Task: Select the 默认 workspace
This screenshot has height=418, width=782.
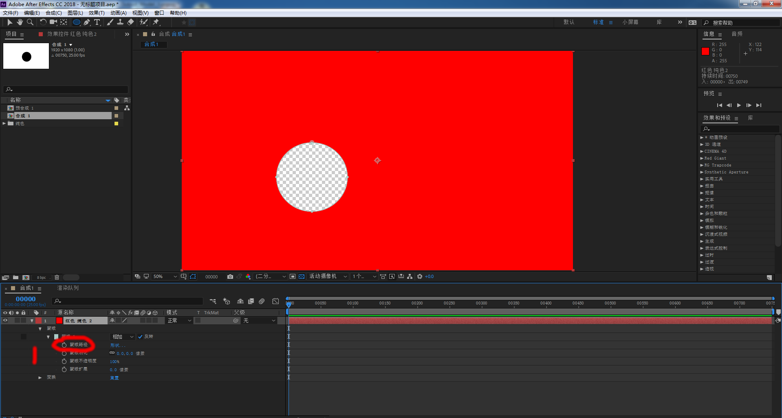Action: click(x=569, y=22)
